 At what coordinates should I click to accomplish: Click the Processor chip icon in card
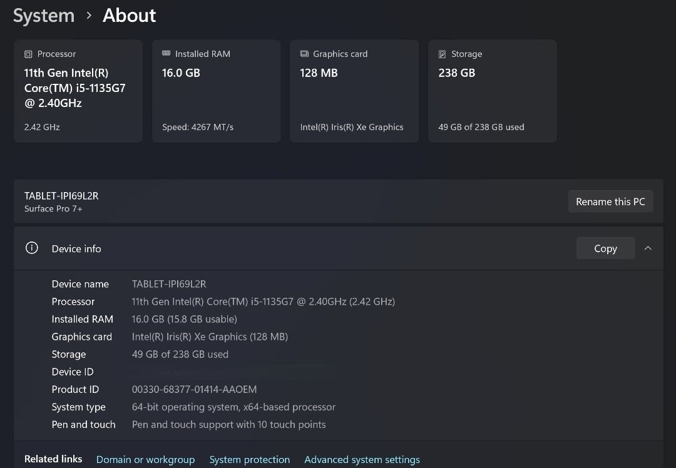click(28, 54)
